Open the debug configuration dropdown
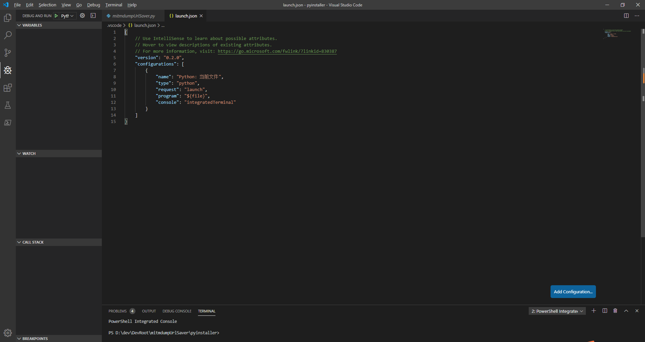The width and height of the screenshot is (645, 342). [x=68, y=16]
